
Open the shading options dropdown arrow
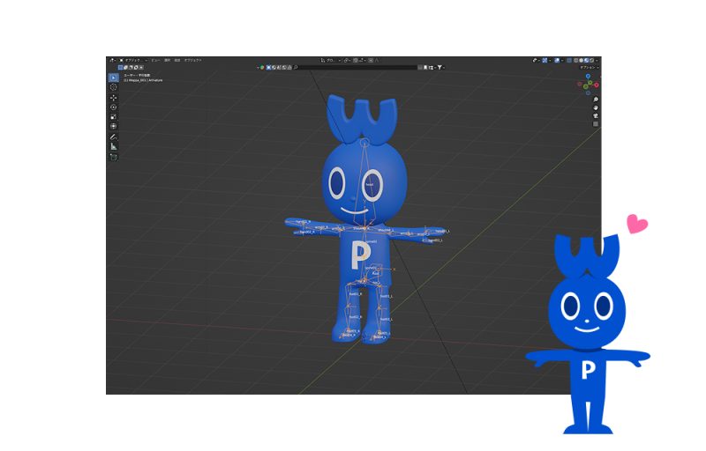[597, 60]
